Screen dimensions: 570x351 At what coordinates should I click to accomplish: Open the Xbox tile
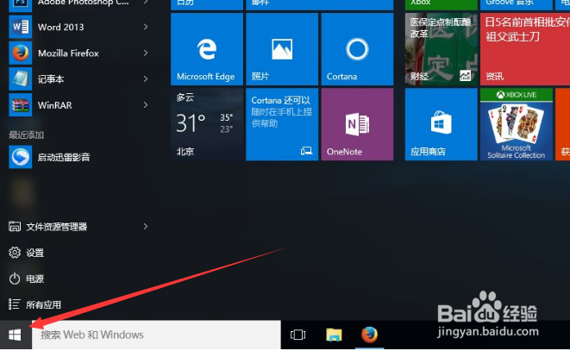coord(442,4)
